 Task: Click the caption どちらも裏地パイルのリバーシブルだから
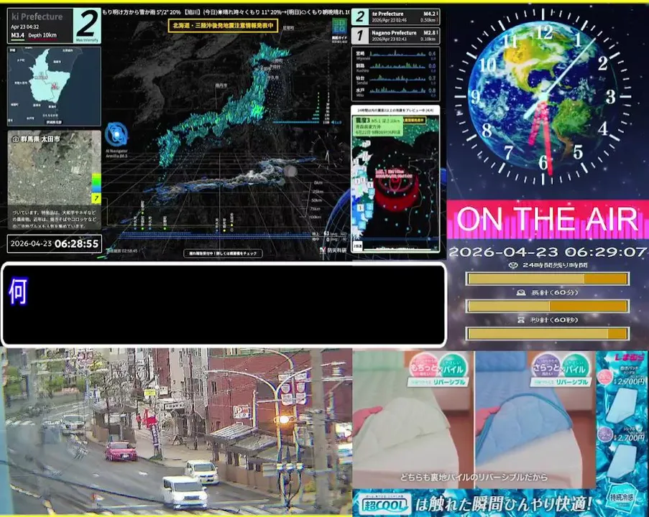tap(474, 478)
